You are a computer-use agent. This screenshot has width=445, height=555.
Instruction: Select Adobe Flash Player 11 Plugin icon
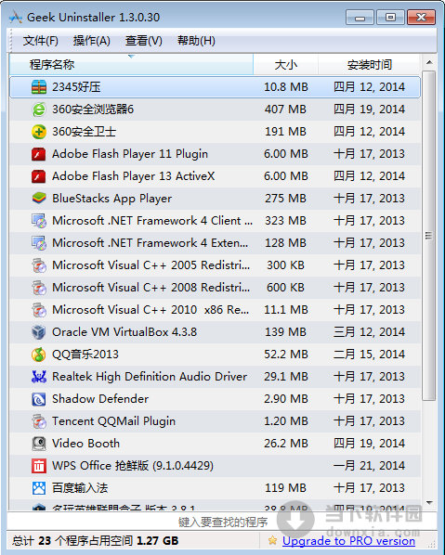[x=39, y=154]
